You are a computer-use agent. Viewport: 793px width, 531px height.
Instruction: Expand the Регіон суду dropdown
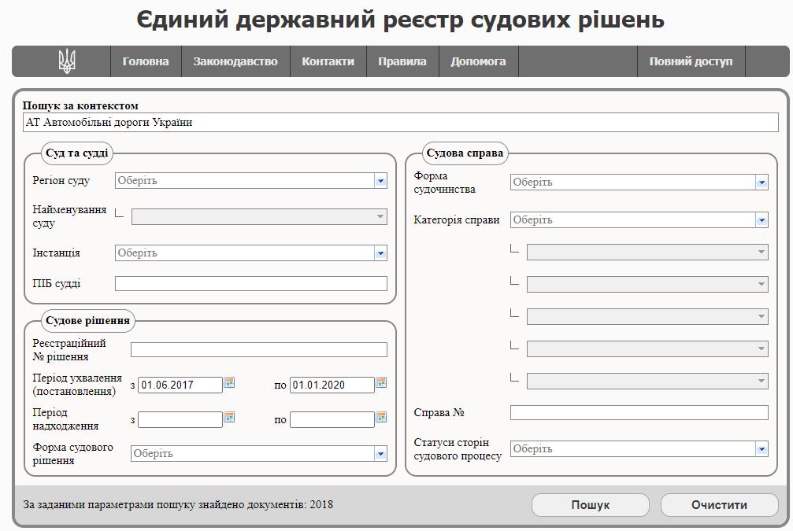click(x=380, y=181)
